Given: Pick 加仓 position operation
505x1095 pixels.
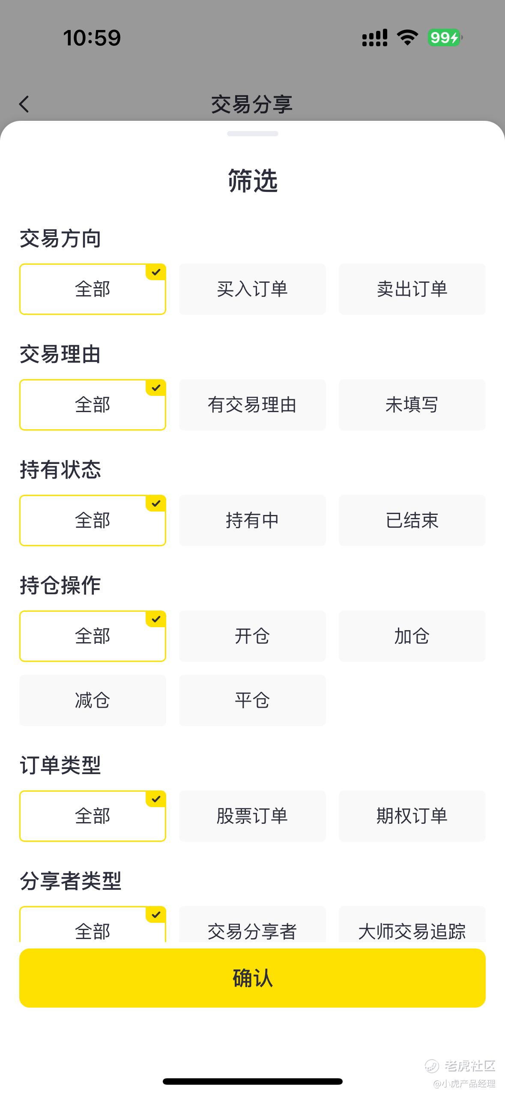Looking at the screenshot, I should tap(412, 636).
